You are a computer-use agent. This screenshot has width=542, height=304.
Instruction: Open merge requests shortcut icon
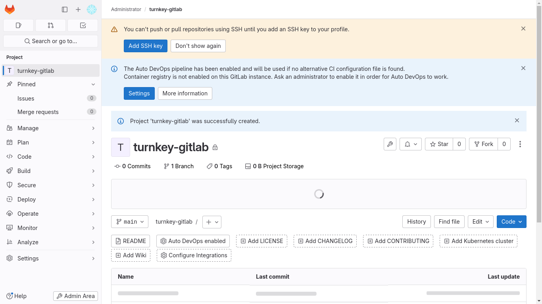click(50, 25)
